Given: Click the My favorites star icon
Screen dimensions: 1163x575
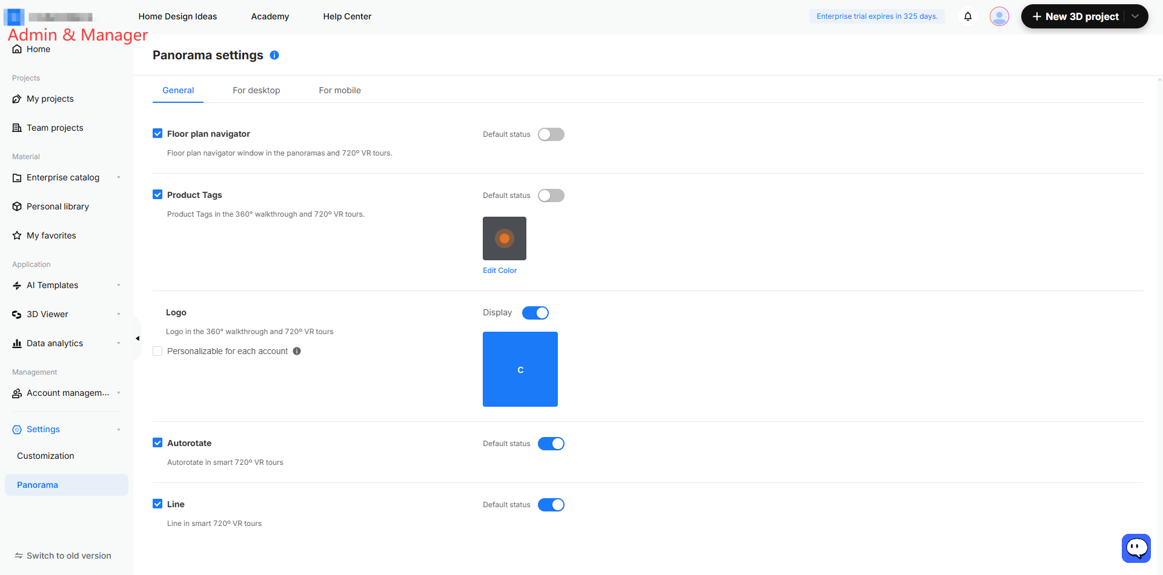Looking at the screenshot, I should pos(17,236).
